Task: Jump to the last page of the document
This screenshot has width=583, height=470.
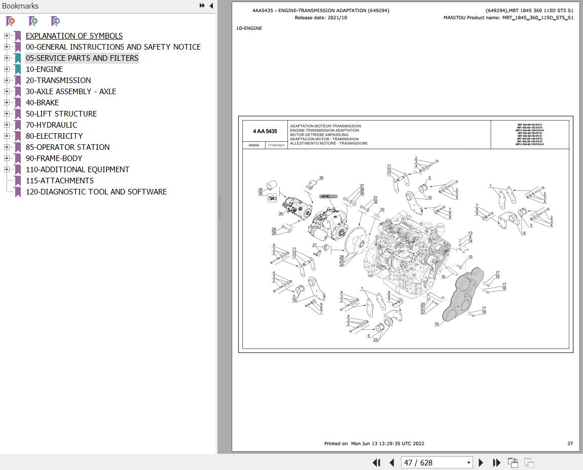Action: coord(496,462)
